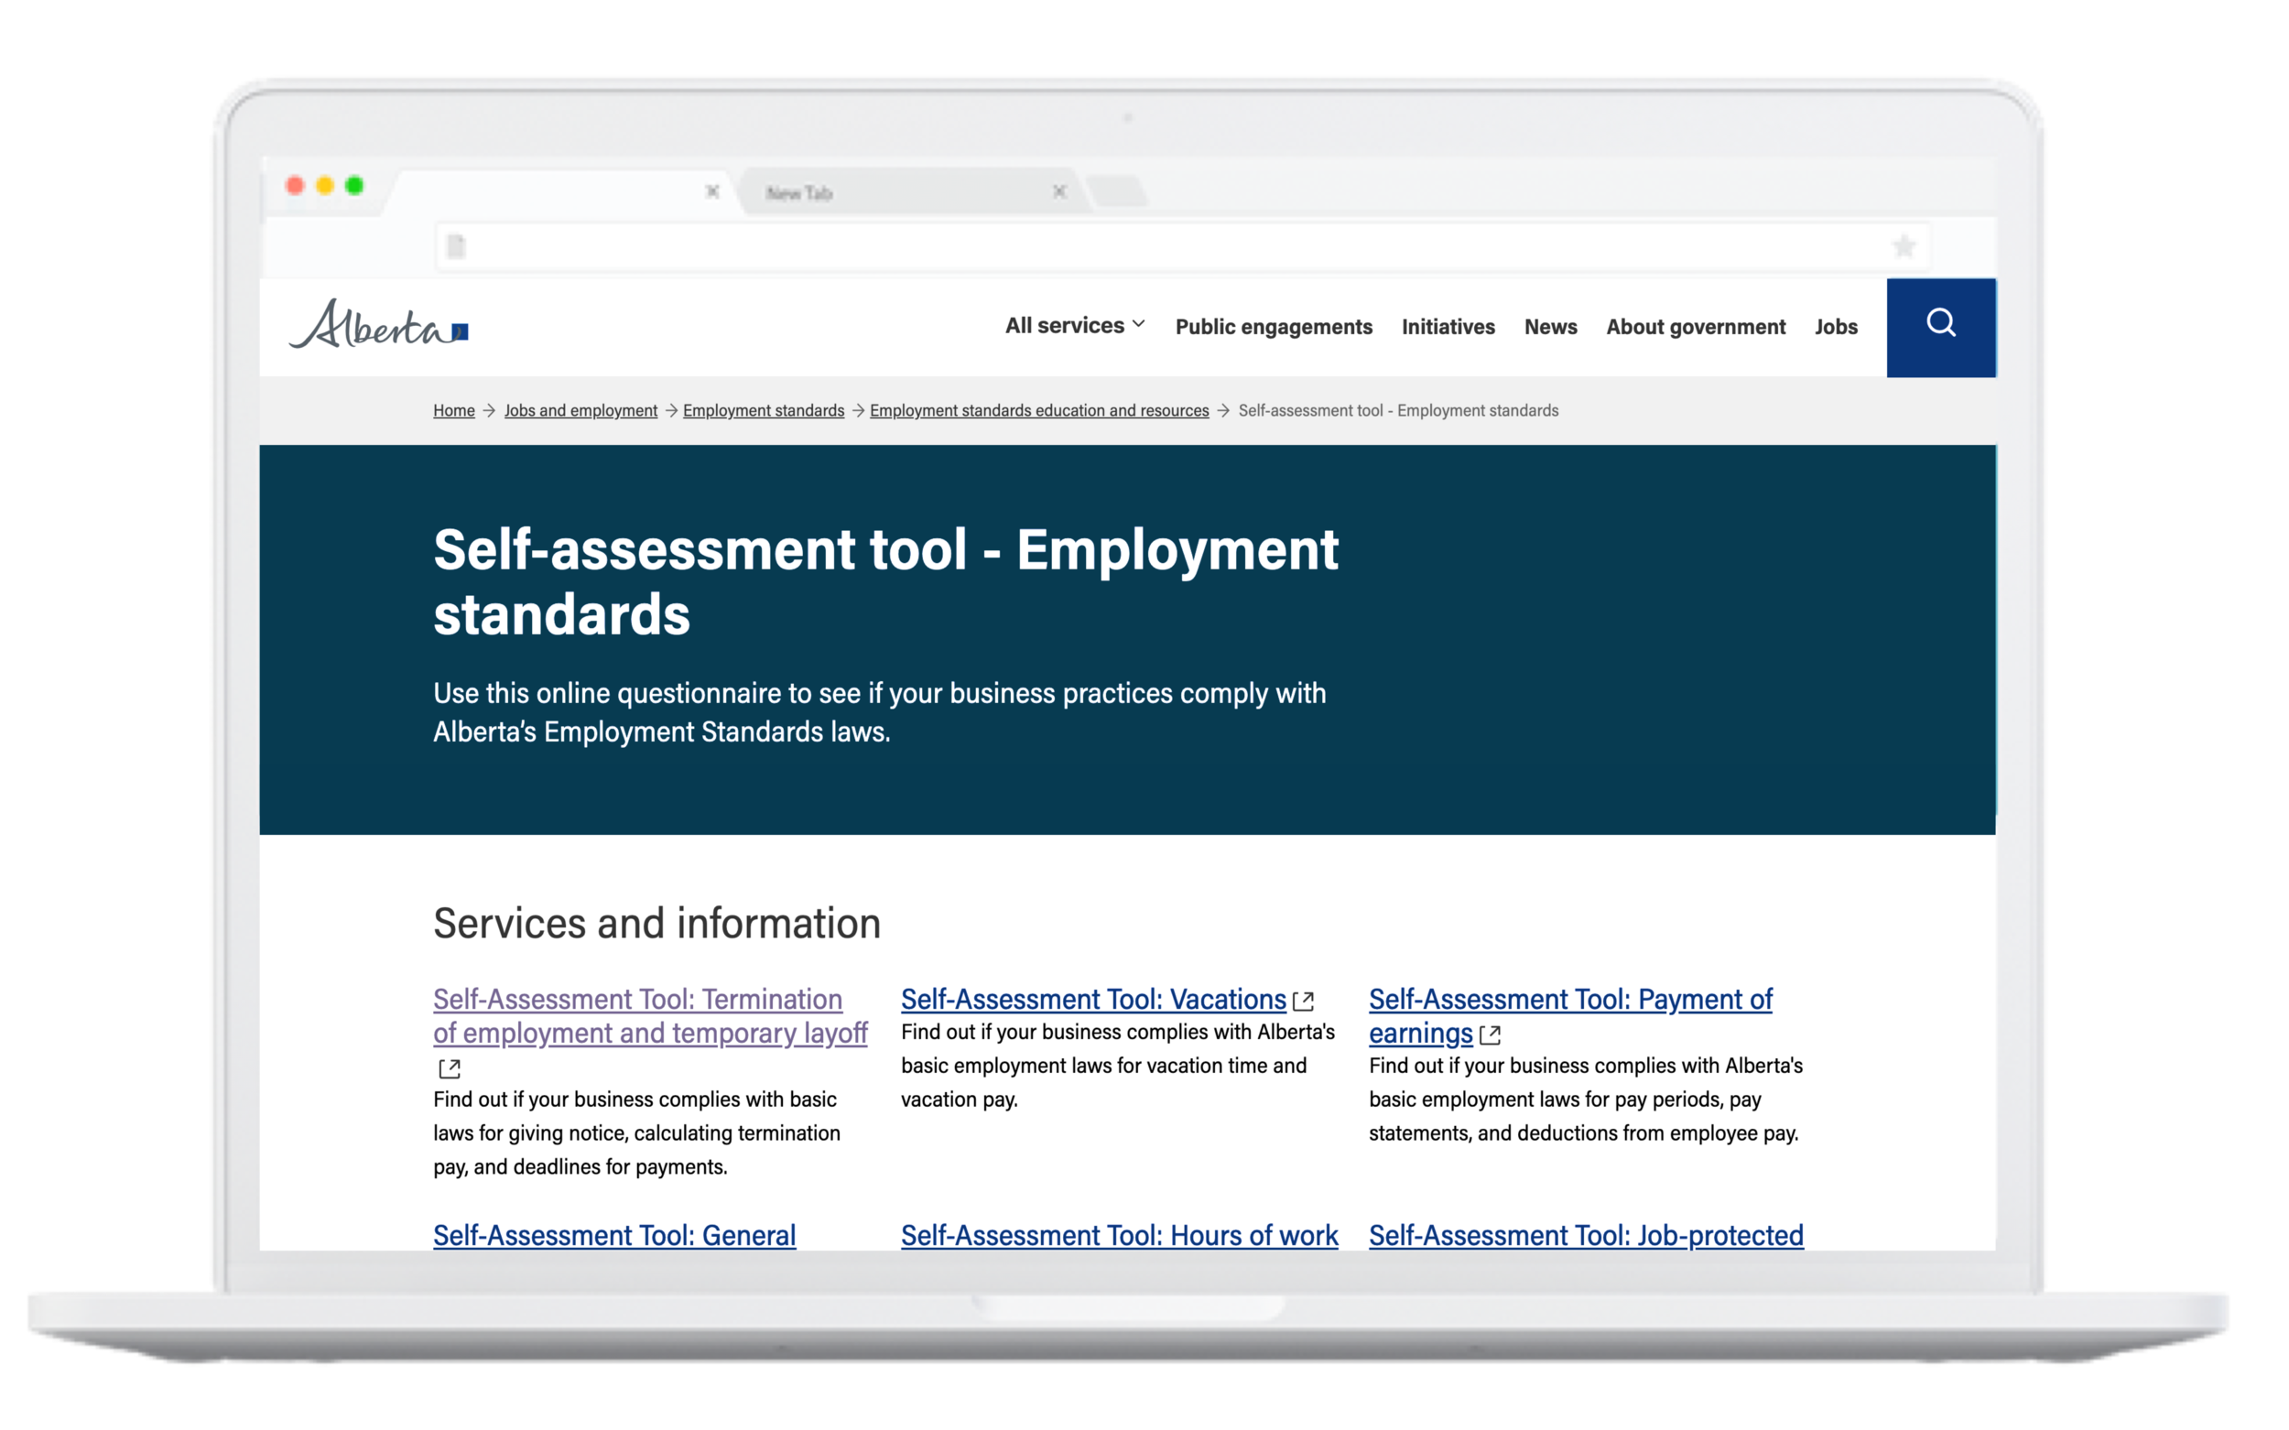Open About government page
The height and width of the screenshot is (1430, 2289).
(1695, 327)
